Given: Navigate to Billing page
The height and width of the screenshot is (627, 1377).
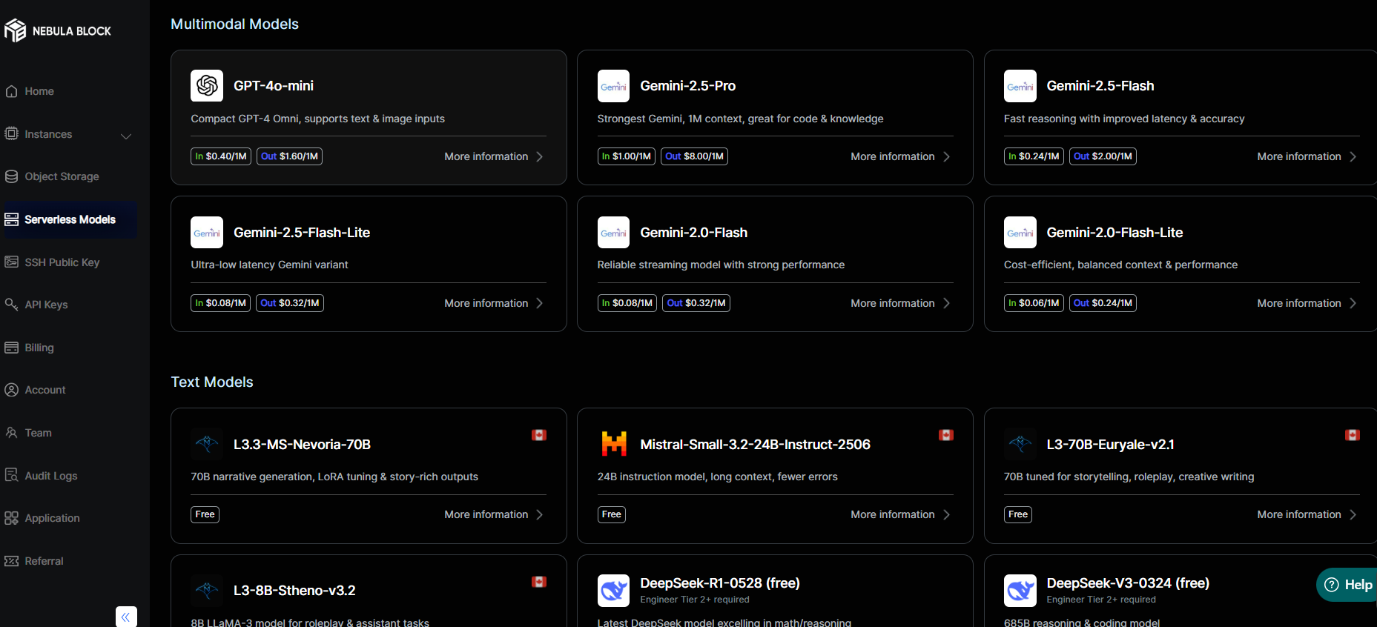Looking at the screenshot, I should click(39, 348).
